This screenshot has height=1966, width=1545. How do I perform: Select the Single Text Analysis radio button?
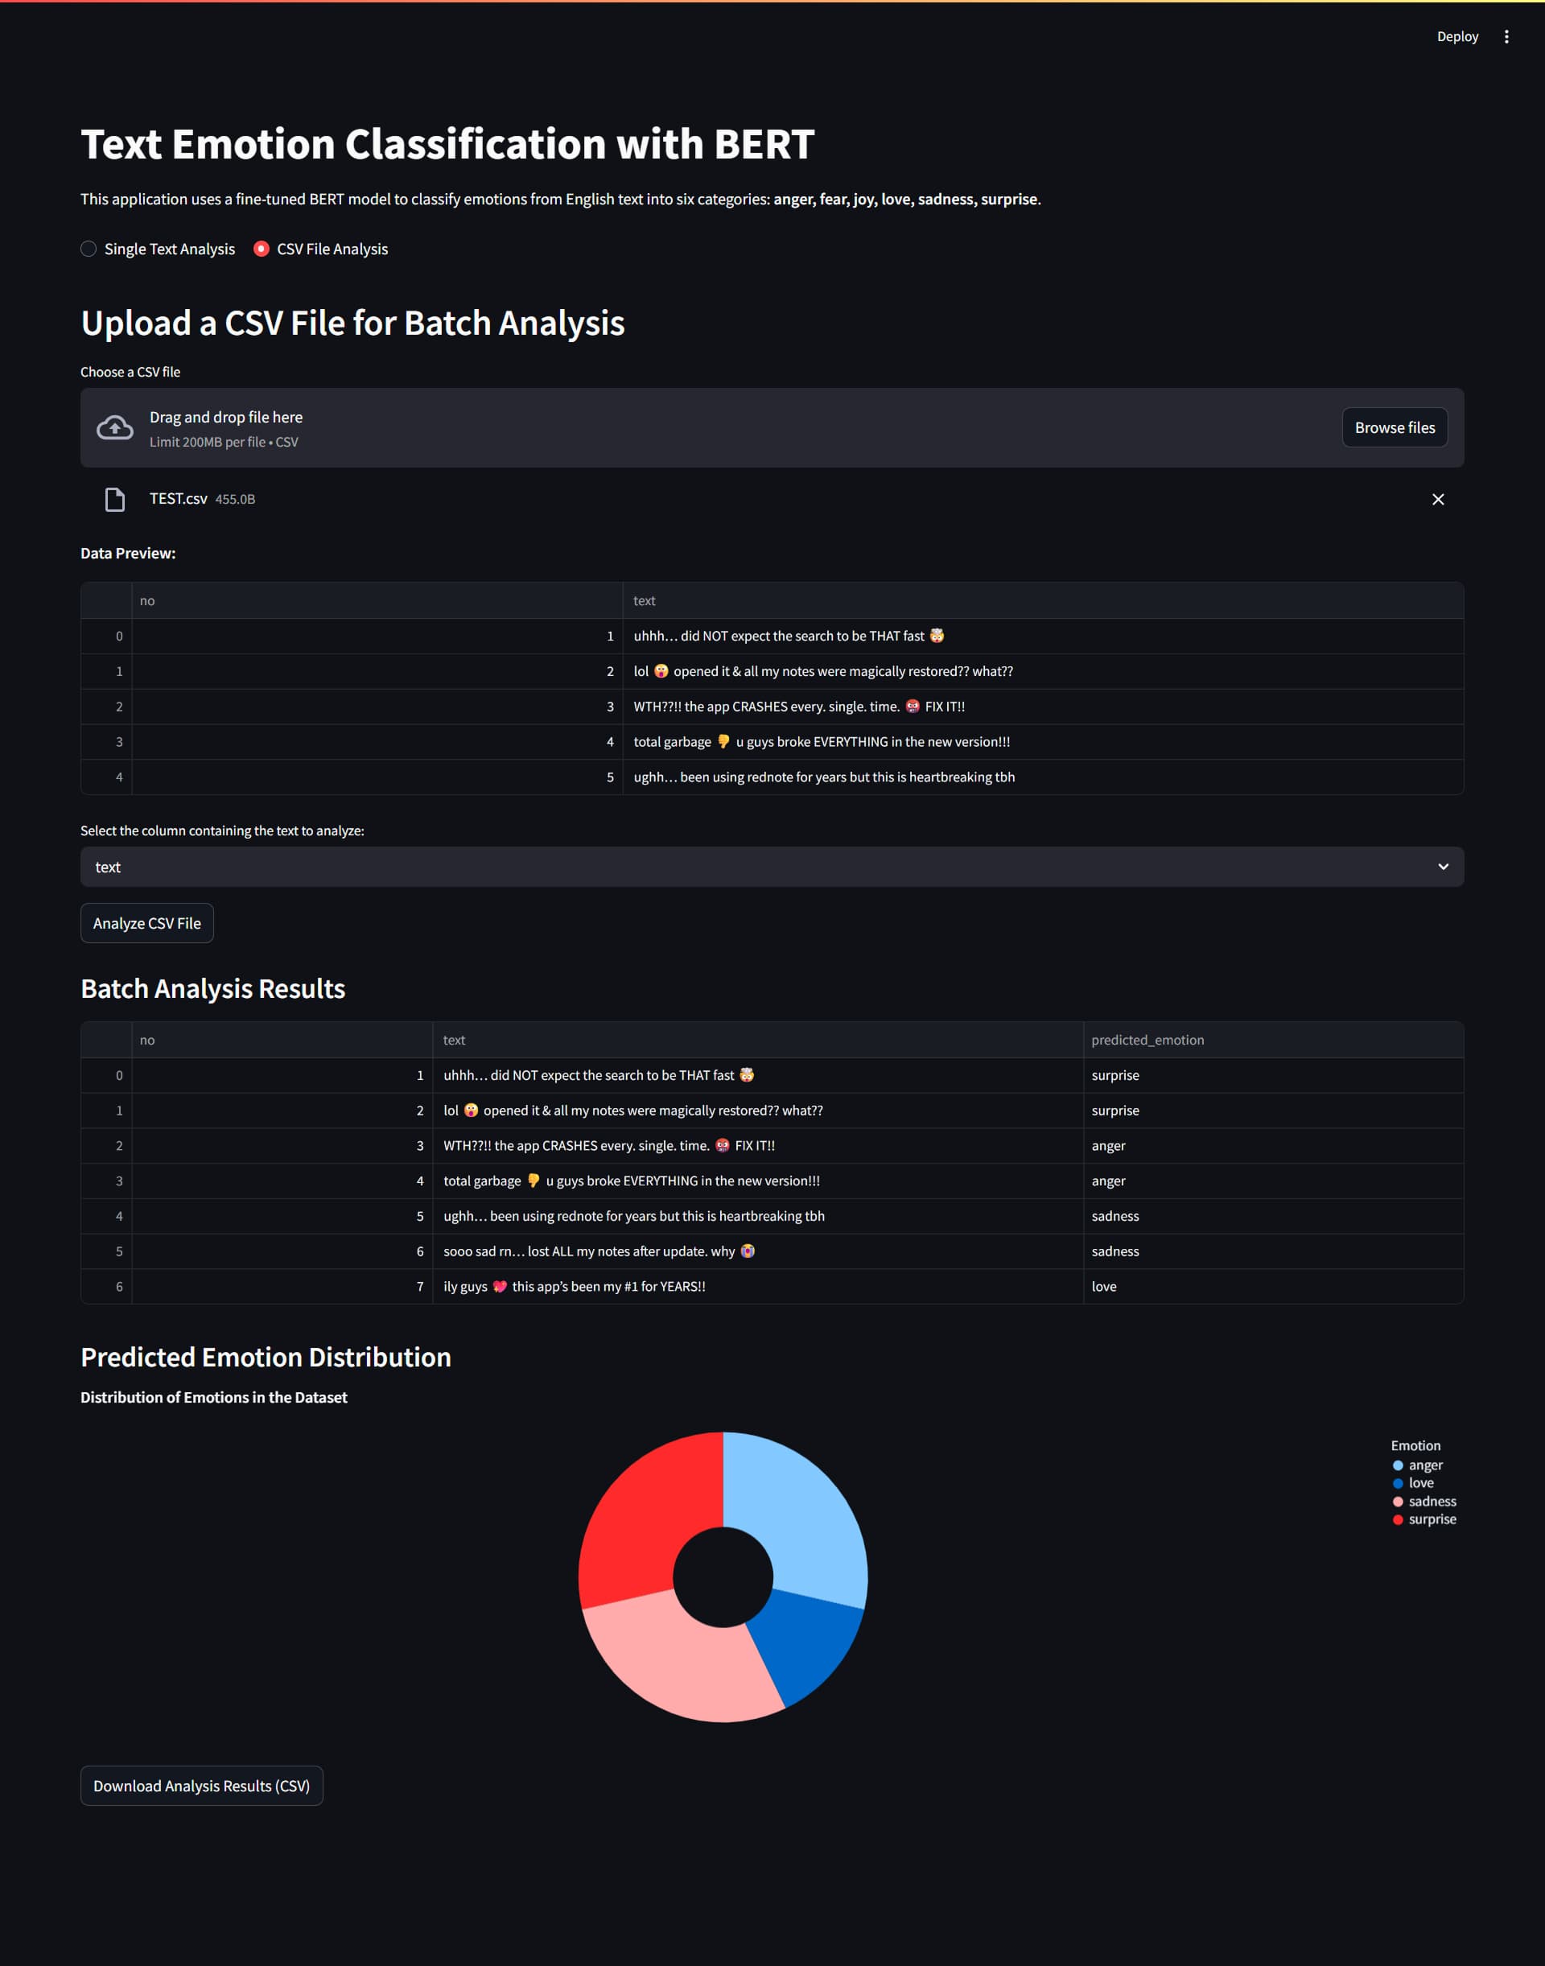[x=88, y=249]
